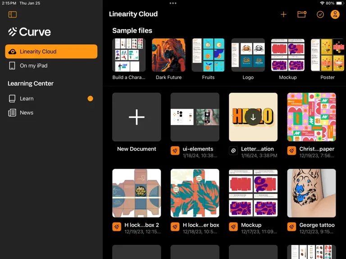
Task: Open the ui-elements document thumbnail
Action: click(x=195, y=117)
